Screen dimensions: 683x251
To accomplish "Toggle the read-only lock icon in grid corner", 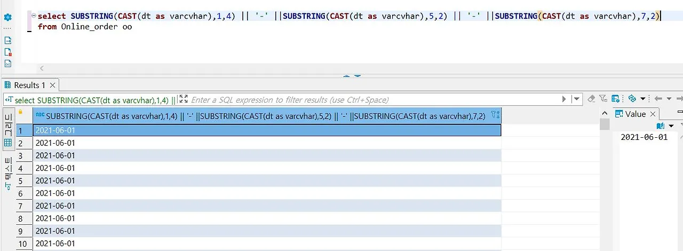I will click(x=21, y=112).
